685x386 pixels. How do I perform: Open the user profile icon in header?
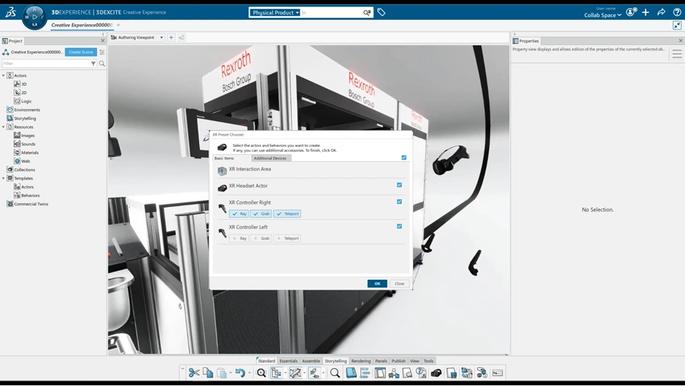(x=631, y=12)
